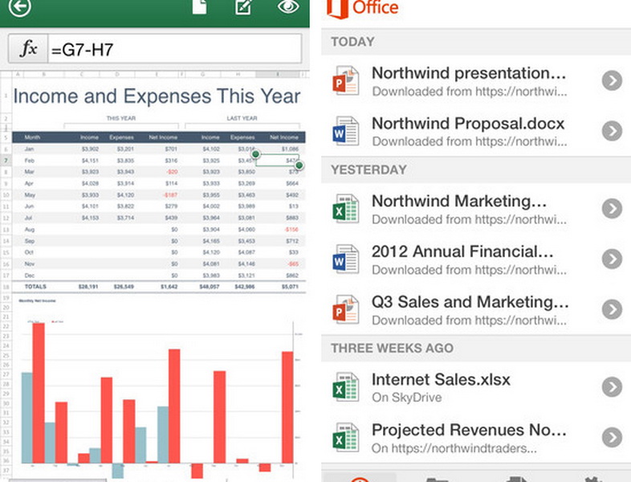Tap the Word icon beside Northwind Proposal.docx

(345, 131)
